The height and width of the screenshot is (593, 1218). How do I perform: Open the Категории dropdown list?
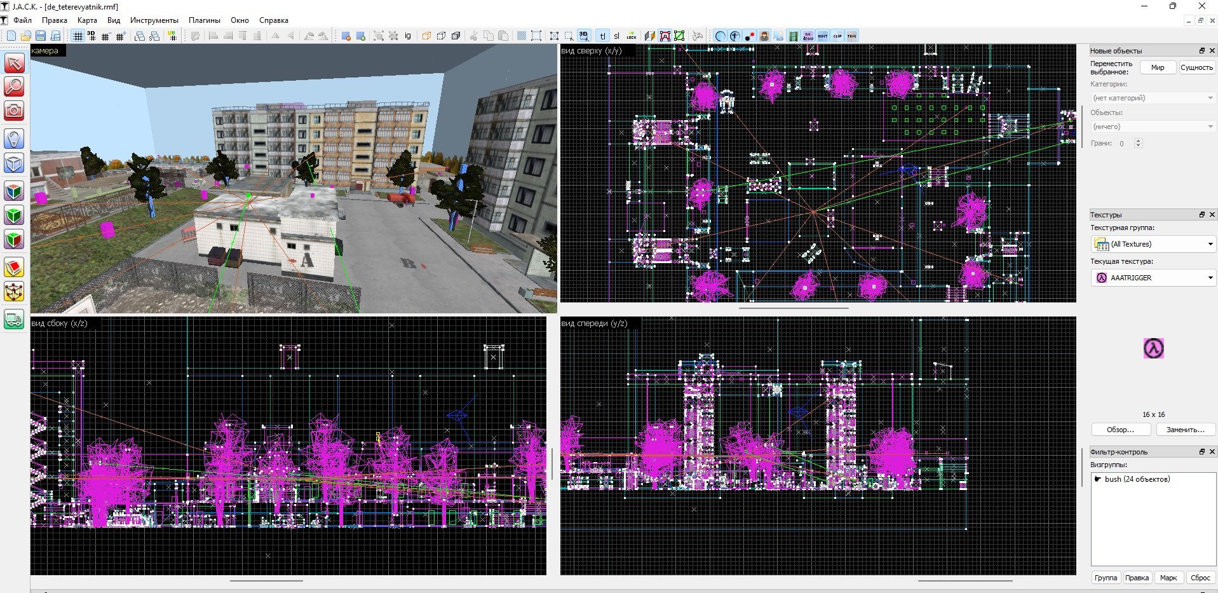[1153, 98]
